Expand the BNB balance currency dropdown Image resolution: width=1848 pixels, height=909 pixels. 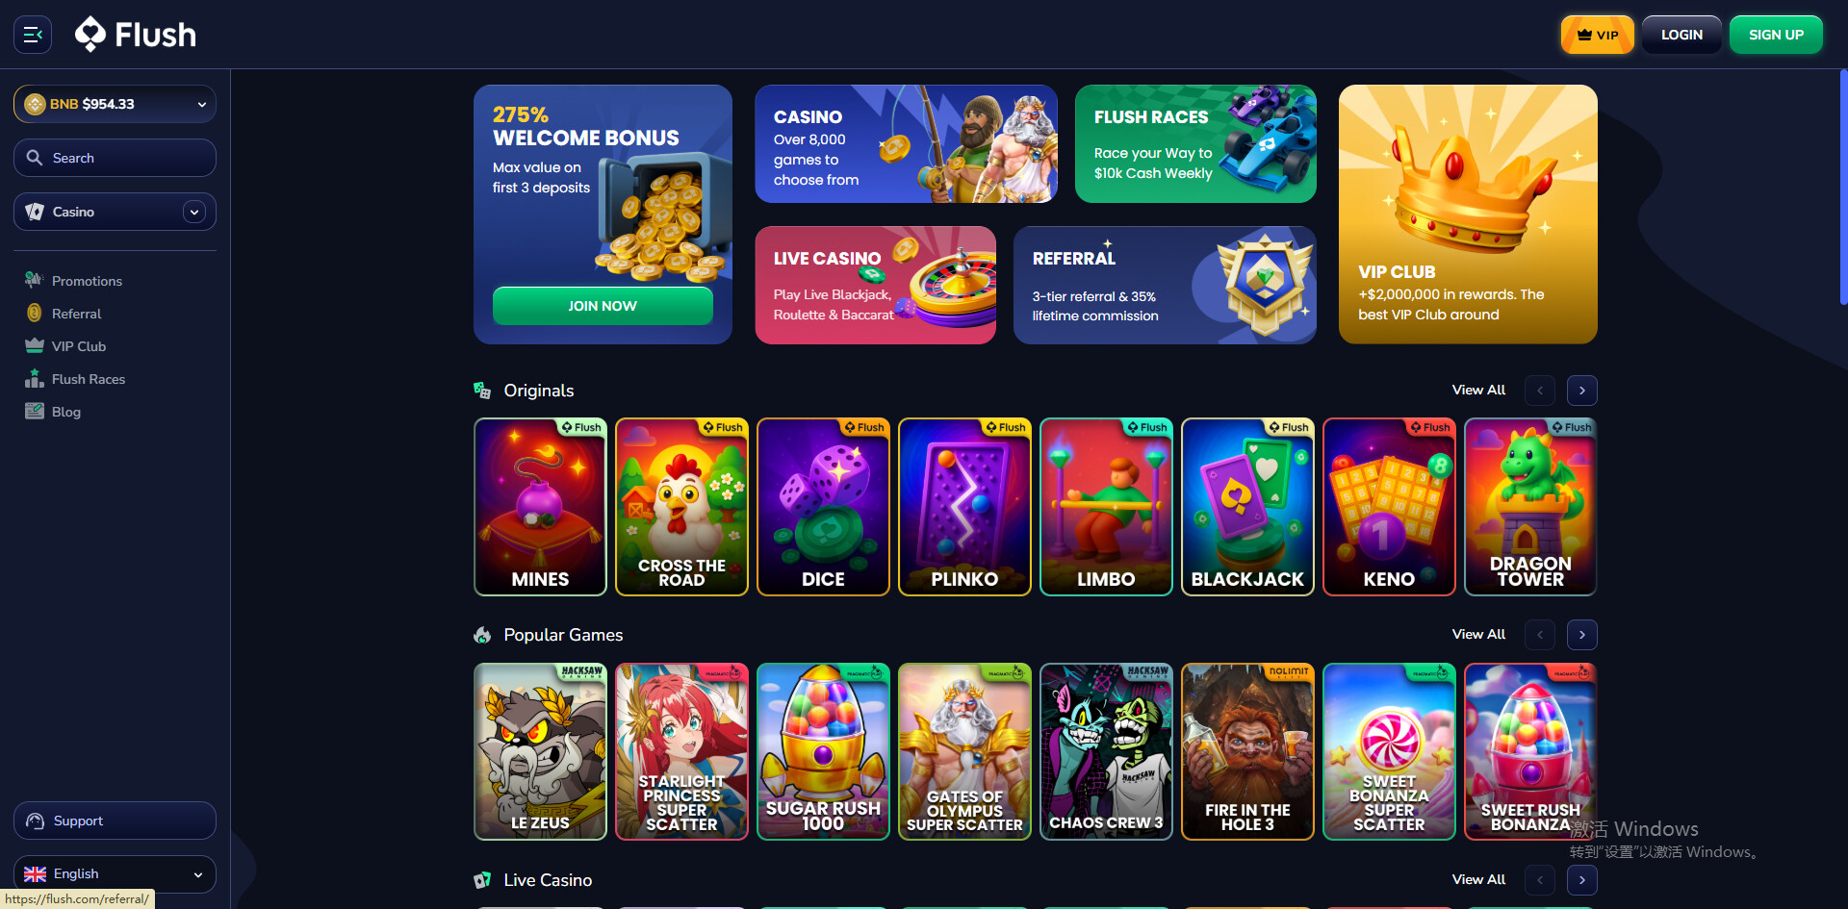click(115, 104)
